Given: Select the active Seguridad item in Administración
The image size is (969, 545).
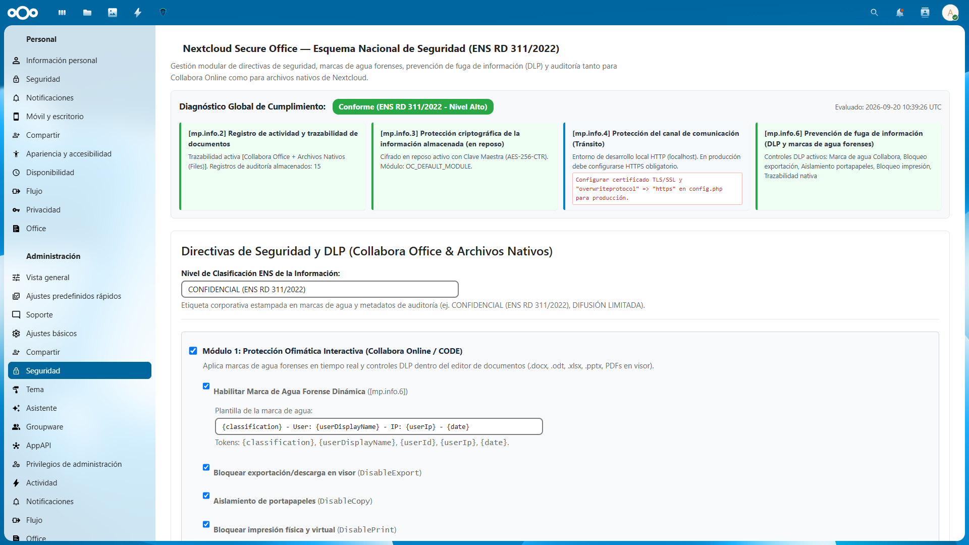Looking at the screenshot, I should [x=80, y=371].
